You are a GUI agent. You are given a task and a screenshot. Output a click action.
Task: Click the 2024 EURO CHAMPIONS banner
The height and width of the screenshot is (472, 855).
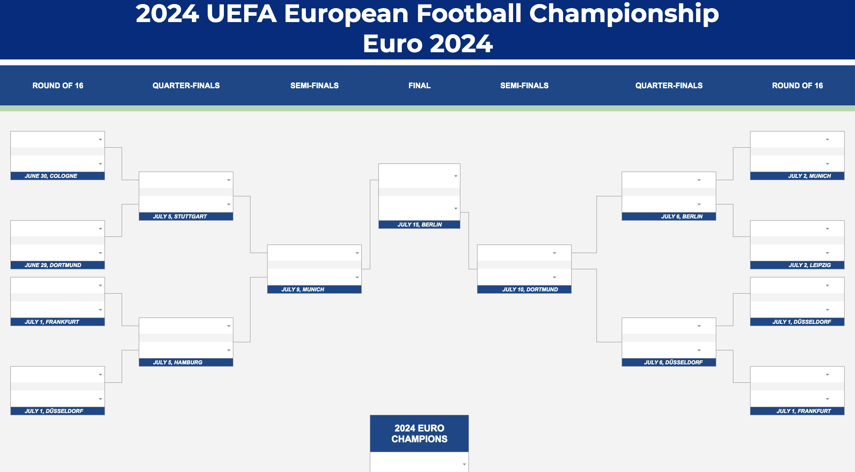(419, 433)
